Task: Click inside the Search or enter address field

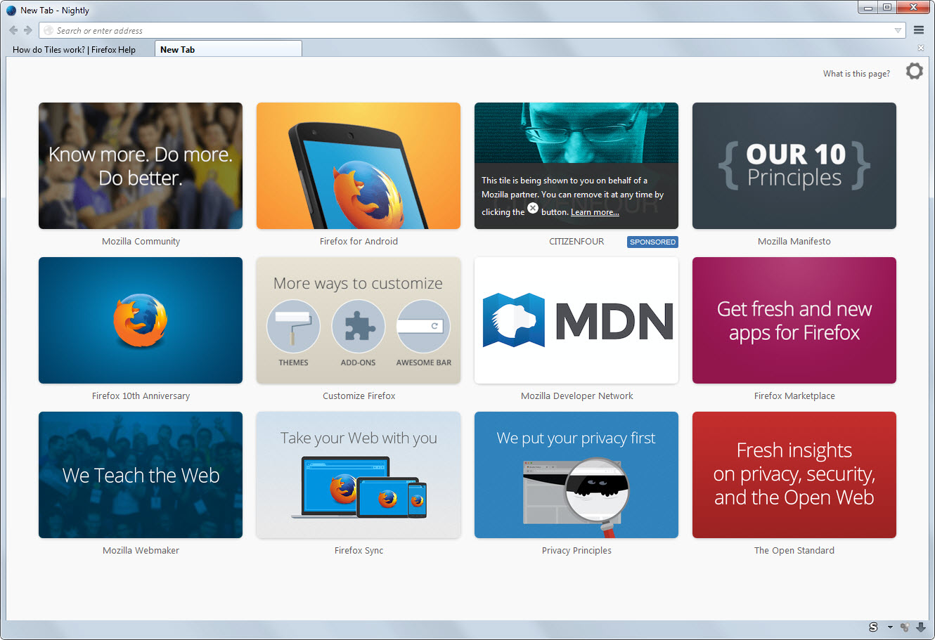Action: pyautogui.click(x=471, y=30)
